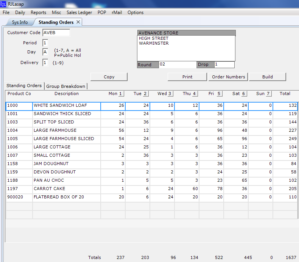Click the Fri 5 day column button
Image resolution: width=299 pixels, height=262 pixels.
(x=219, y=94)
